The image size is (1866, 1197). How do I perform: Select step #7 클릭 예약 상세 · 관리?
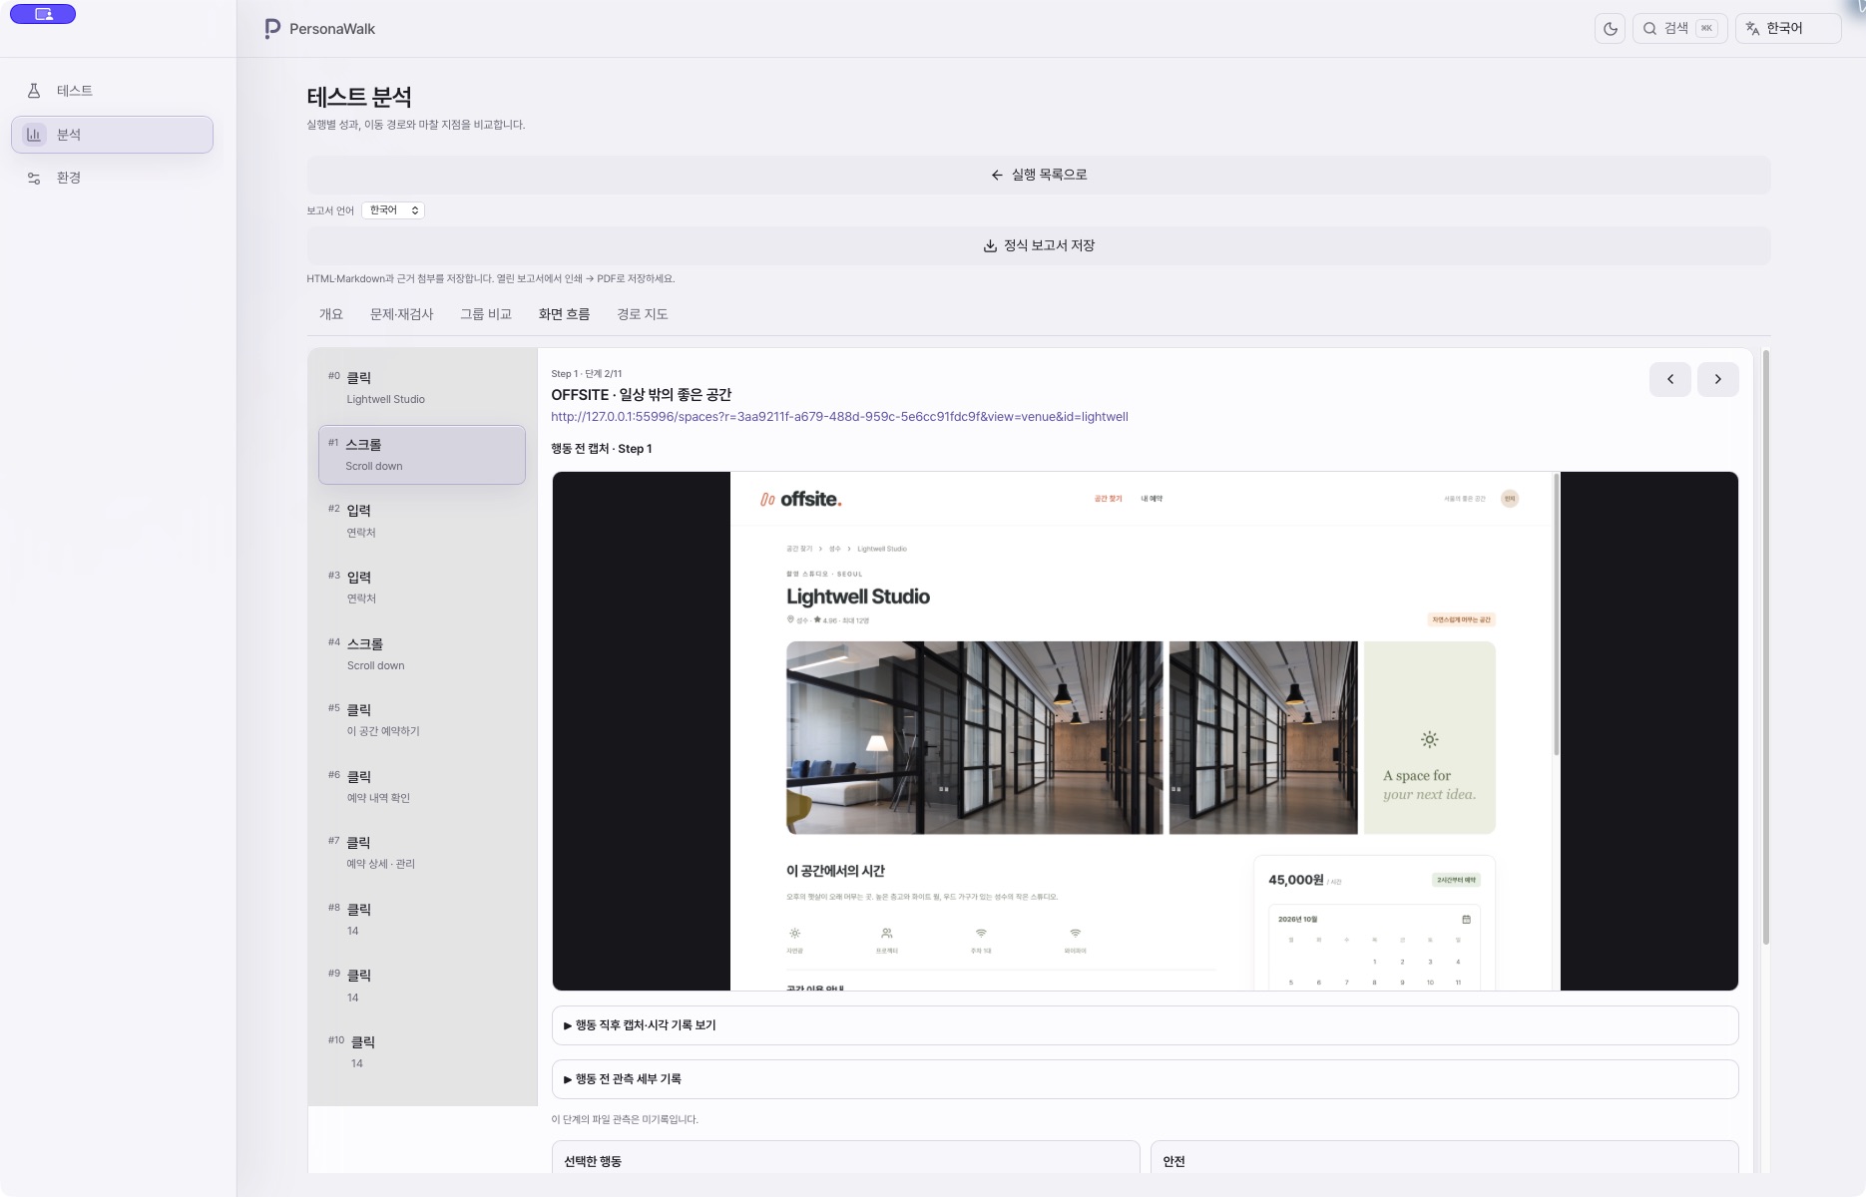click(x=422, y=853)
